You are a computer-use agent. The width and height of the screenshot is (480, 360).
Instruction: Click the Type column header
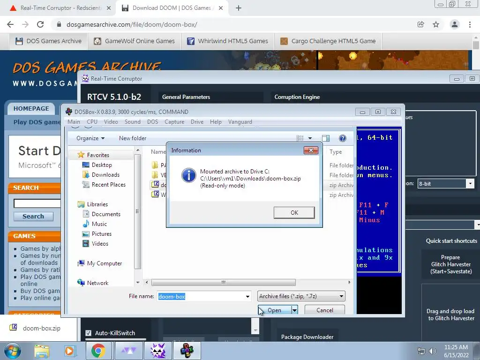336,151
